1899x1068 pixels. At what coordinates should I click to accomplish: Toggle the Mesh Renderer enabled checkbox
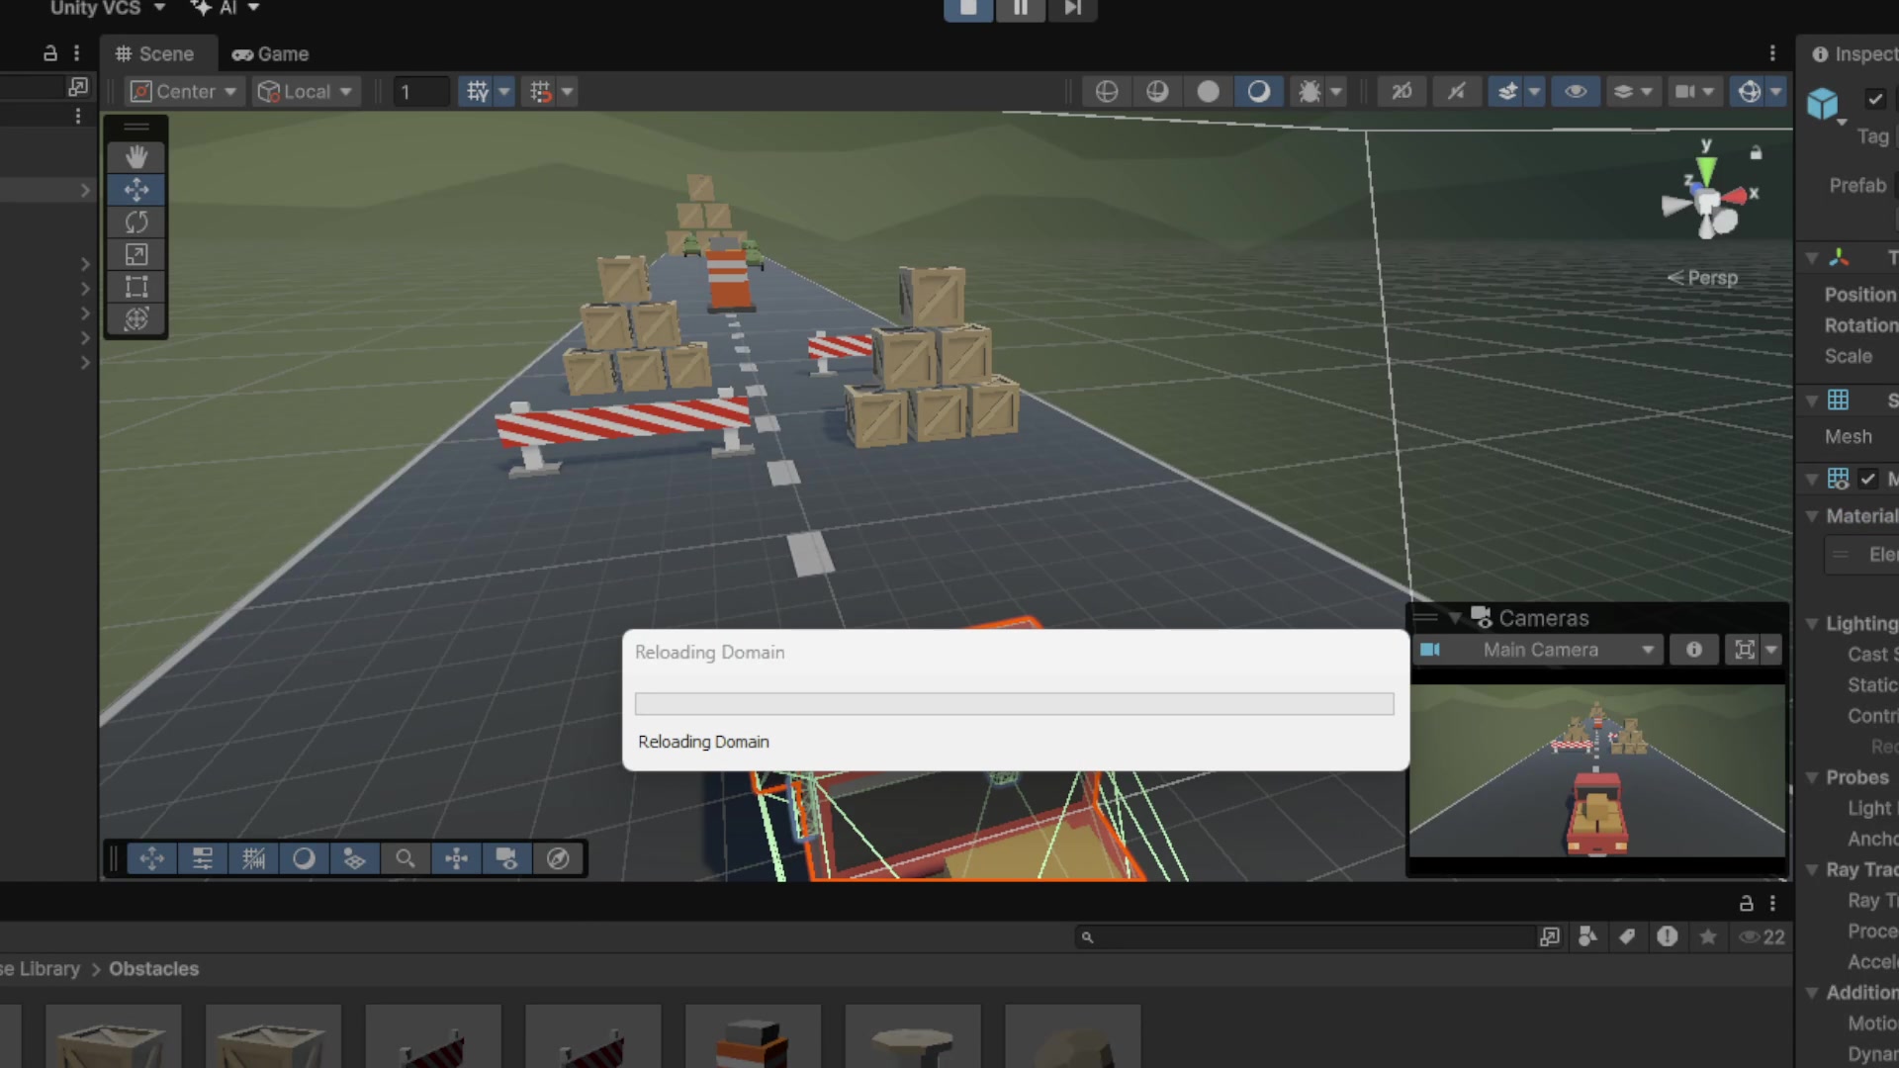click(1867, 479)
